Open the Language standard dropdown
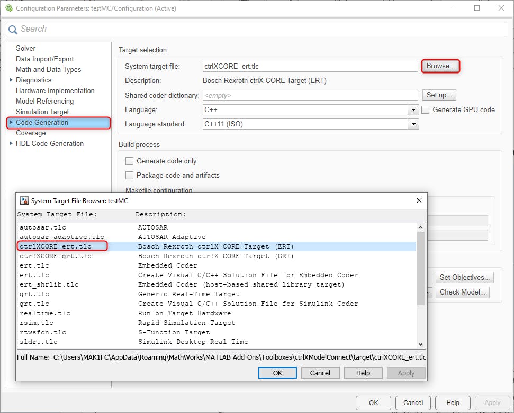Screen dimensions: 514x413 (413, 124)
